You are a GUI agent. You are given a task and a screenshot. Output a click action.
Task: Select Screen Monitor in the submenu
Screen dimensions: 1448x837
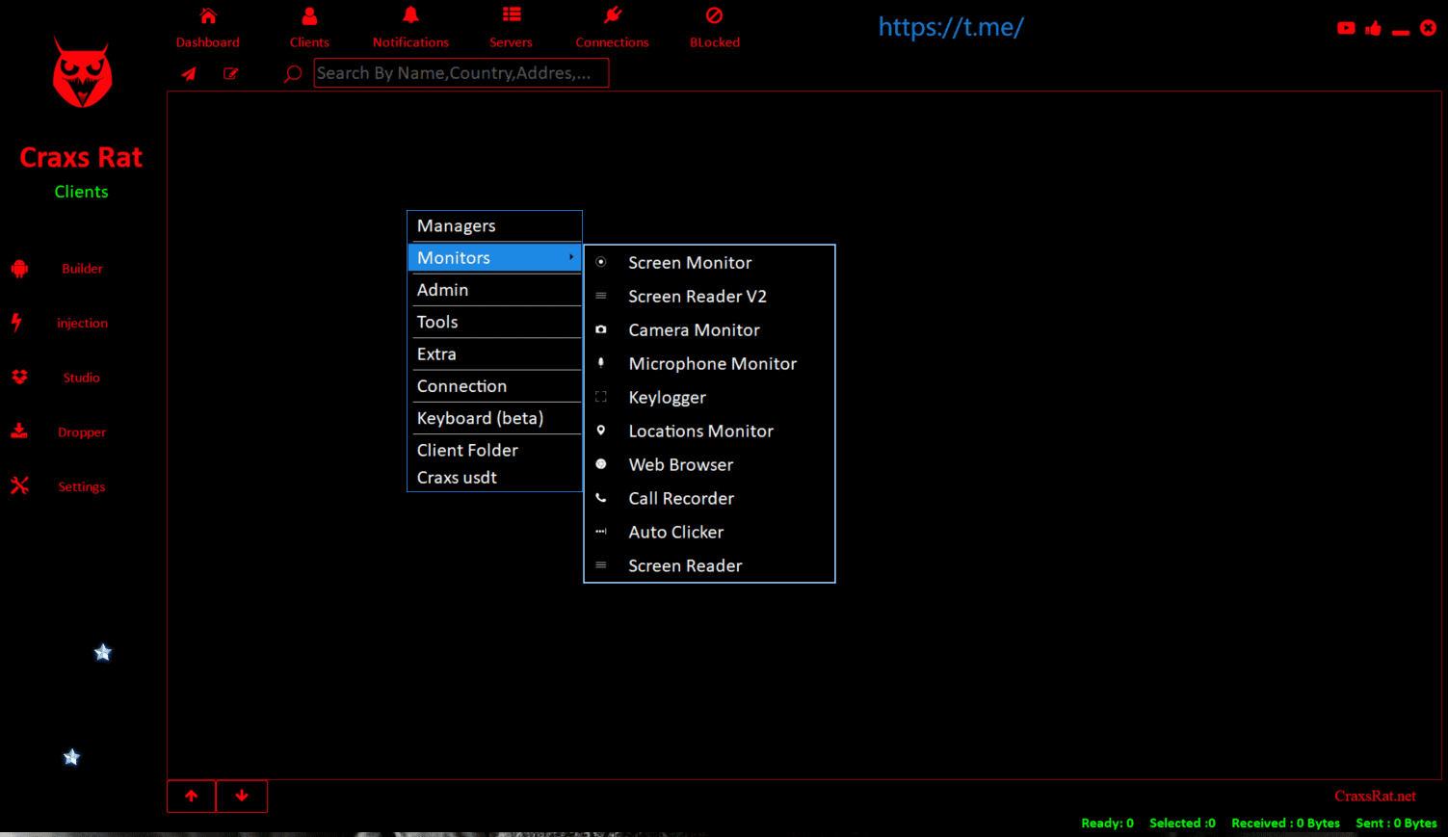pyautogui.click(x=709, y=263)
